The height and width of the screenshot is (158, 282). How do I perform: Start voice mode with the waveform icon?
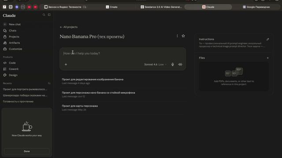coord(180,65)
